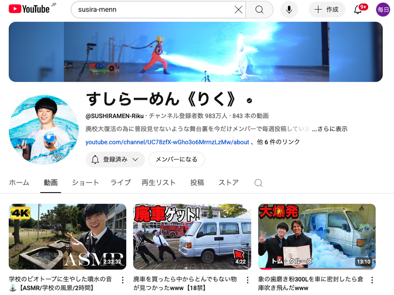
Task: Open the 作成 (create) menu
Action: click(x=327, y=9)
